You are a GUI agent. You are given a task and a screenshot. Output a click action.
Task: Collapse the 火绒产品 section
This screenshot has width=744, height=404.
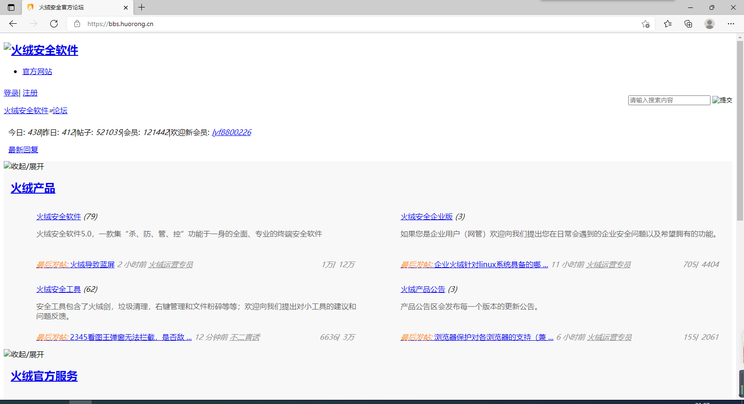[x=24, y=166]
